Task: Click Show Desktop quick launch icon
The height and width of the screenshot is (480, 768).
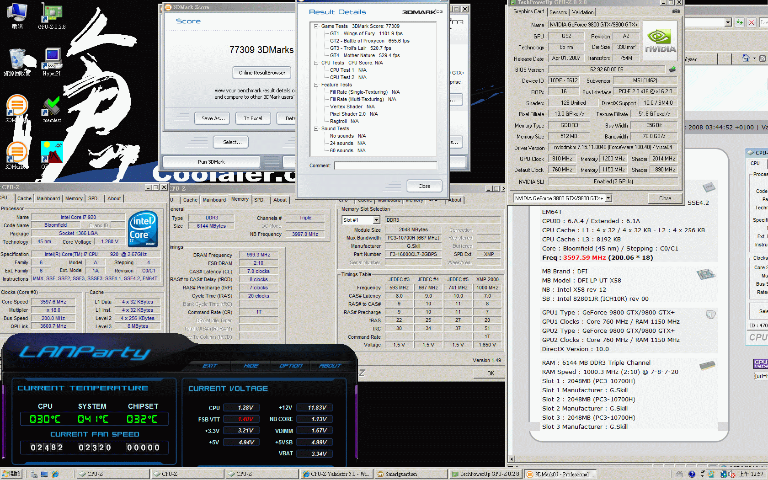Action: (x=44, y=474)
